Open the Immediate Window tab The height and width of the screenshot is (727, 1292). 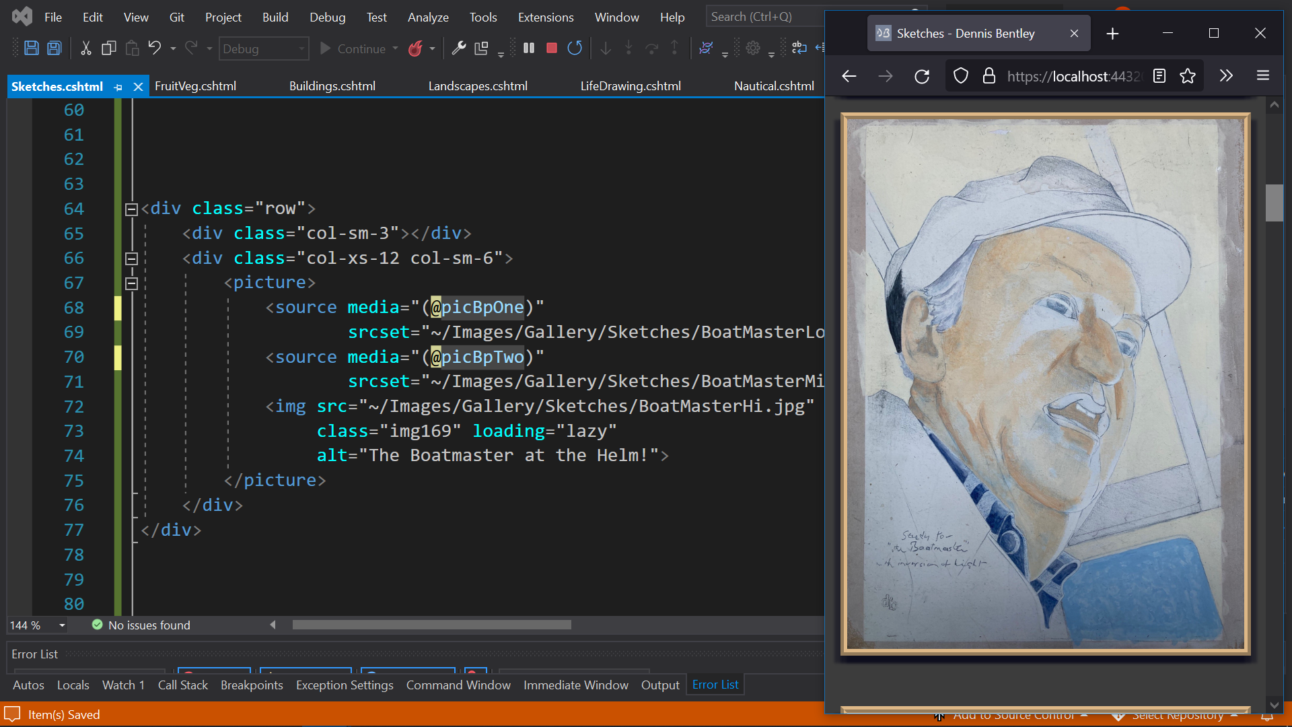(576, 685)
